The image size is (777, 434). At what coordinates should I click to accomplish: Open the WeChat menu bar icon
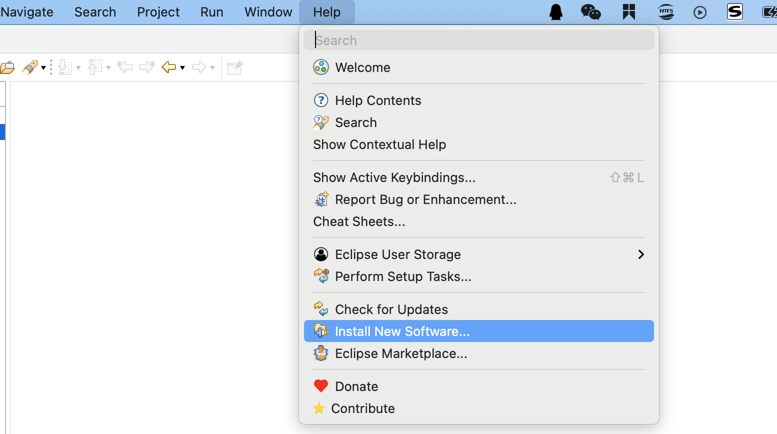tap(590, 11)
